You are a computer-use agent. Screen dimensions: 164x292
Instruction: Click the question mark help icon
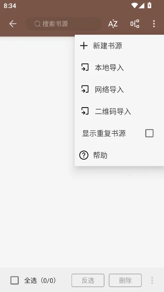click(84, 155)
